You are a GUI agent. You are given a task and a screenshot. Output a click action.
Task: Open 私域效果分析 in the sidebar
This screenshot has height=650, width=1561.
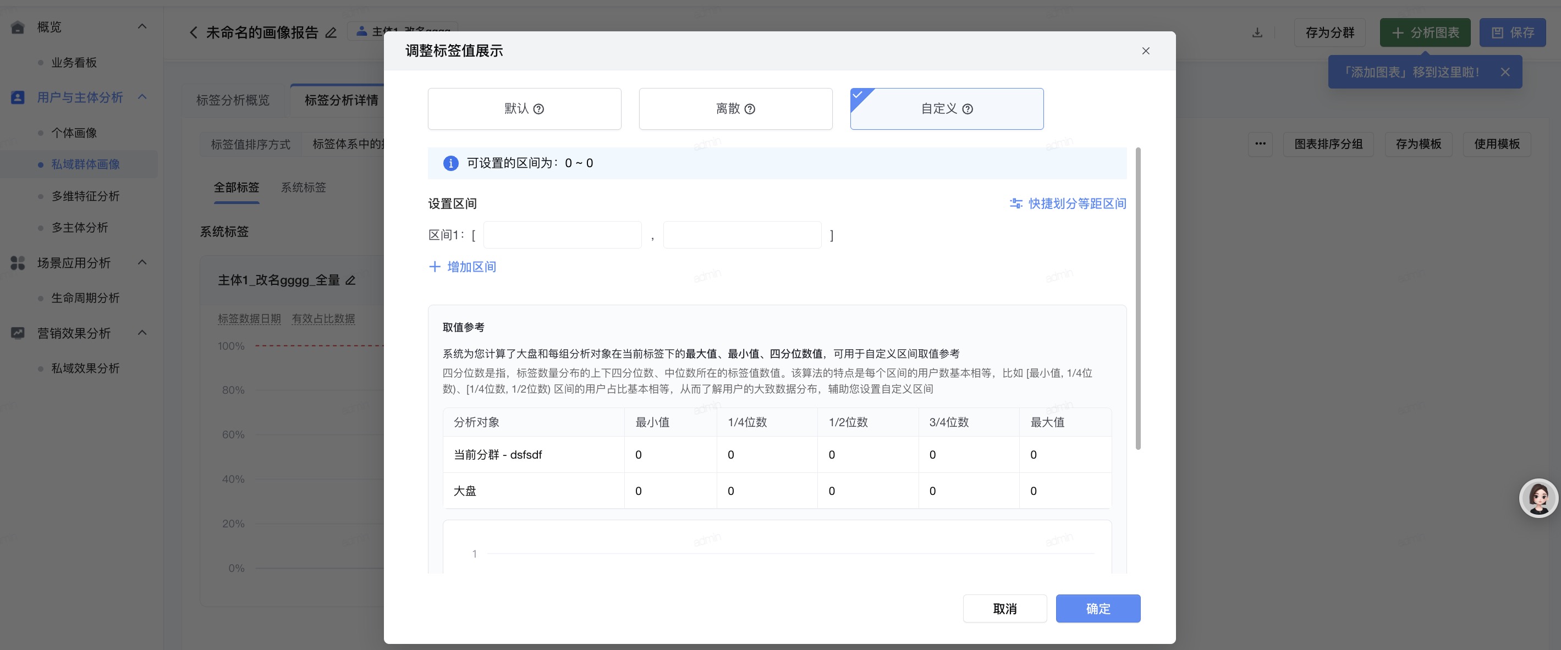[x=85, y=368]
